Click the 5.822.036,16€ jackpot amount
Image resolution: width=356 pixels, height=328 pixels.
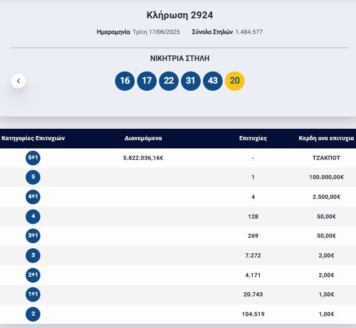click(x=143, y=158)
